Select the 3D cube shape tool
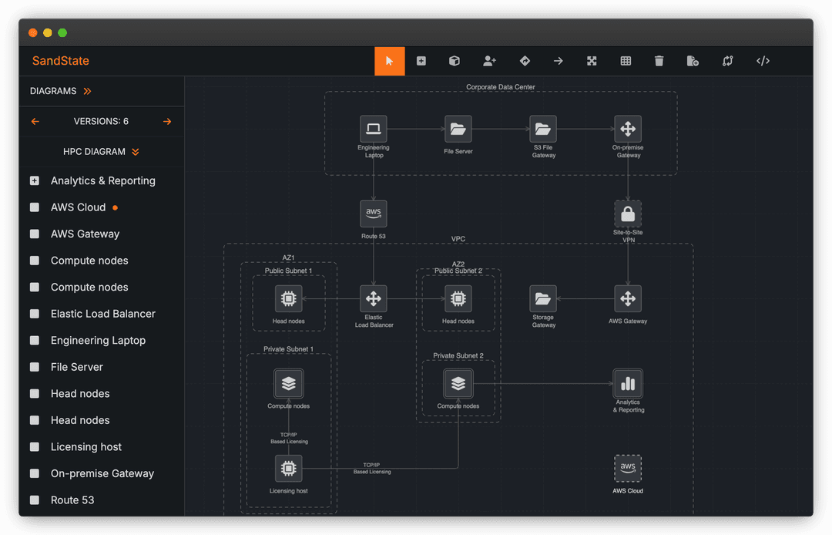 pos(454,60)
